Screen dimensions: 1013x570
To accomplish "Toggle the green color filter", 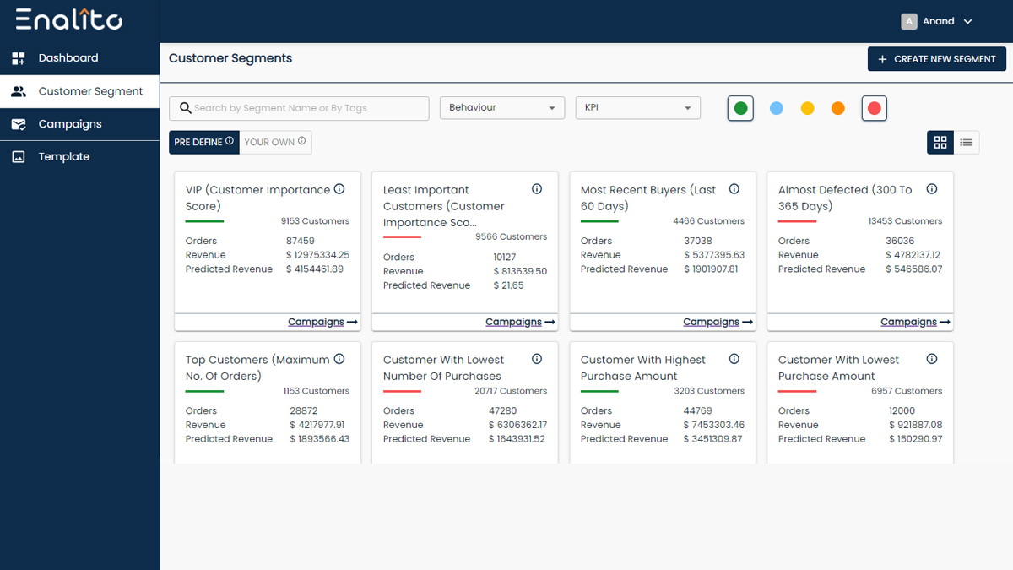I will (740, 108).
